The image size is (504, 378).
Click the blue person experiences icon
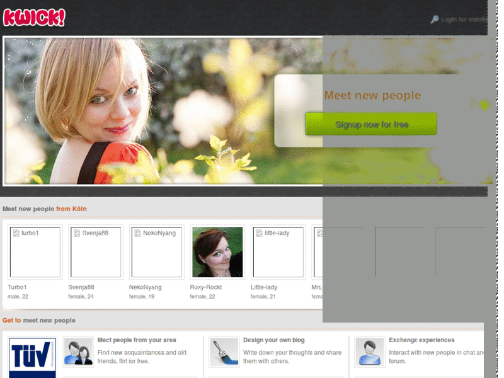pos(370,352)
